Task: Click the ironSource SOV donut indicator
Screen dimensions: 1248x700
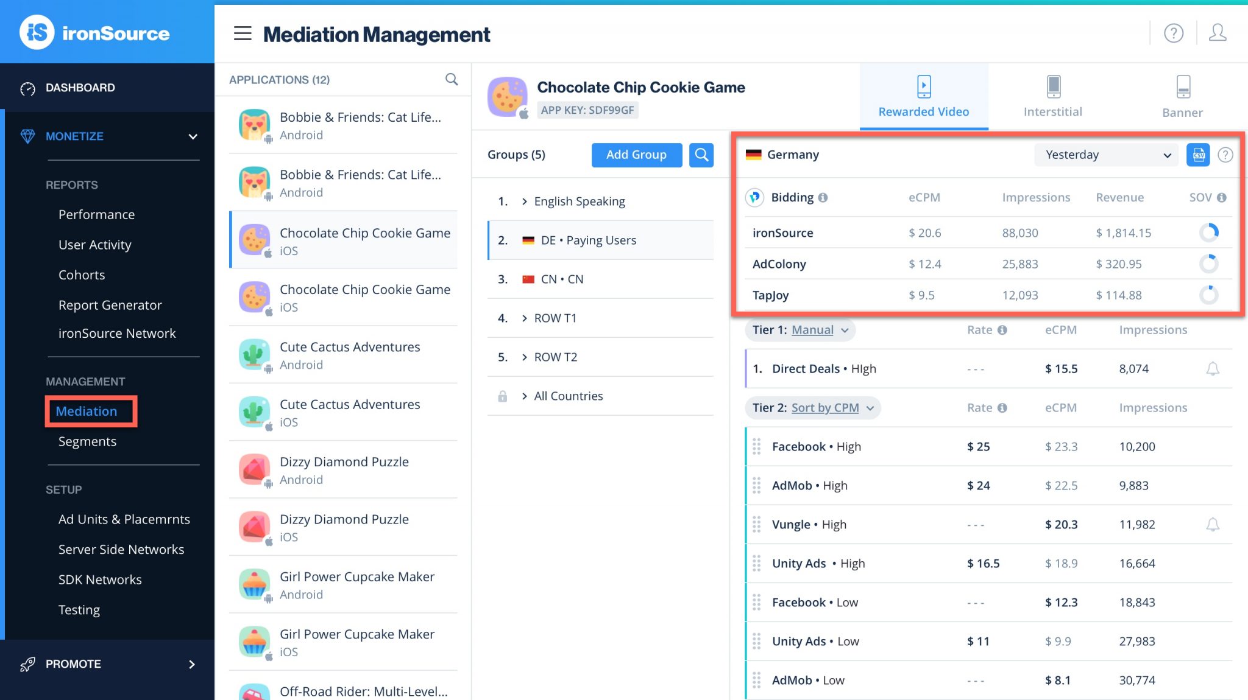Action: click(x=1208, y=233)
